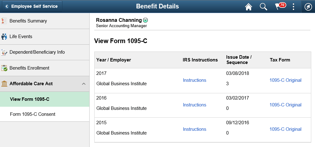The width and height of the screenshot is (315, 147).
Task: Go back to Employee Self Service
Action: [x=32, y=6]
